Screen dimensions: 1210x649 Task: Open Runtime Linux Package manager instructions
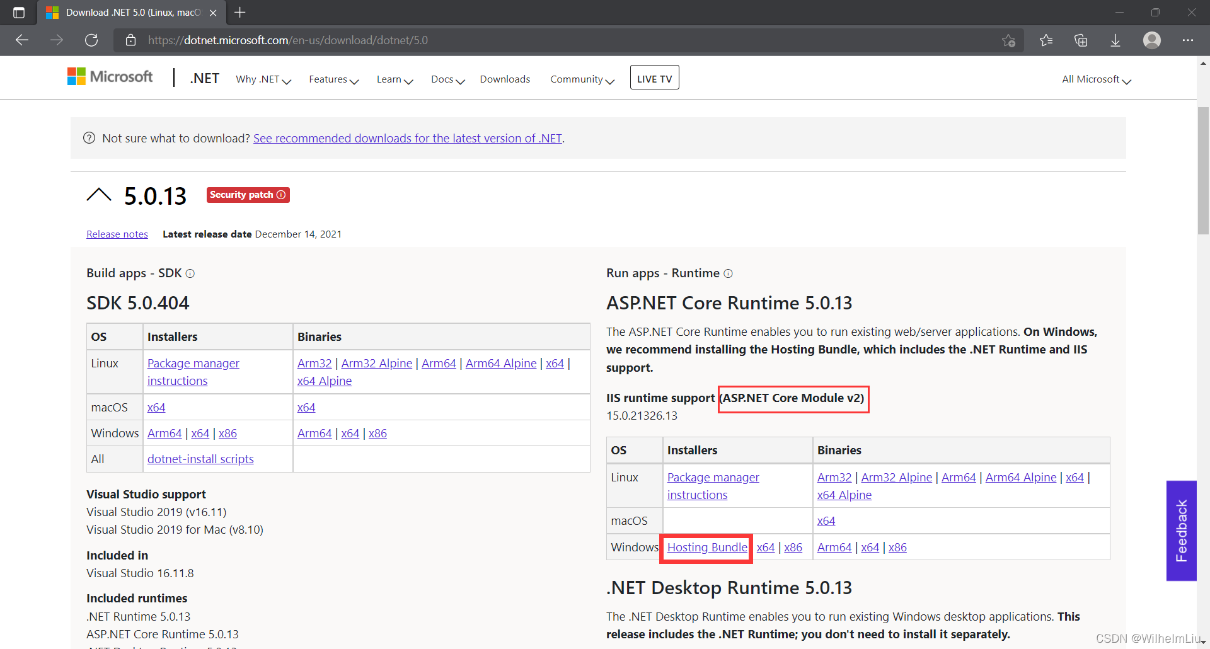point(713,486)
